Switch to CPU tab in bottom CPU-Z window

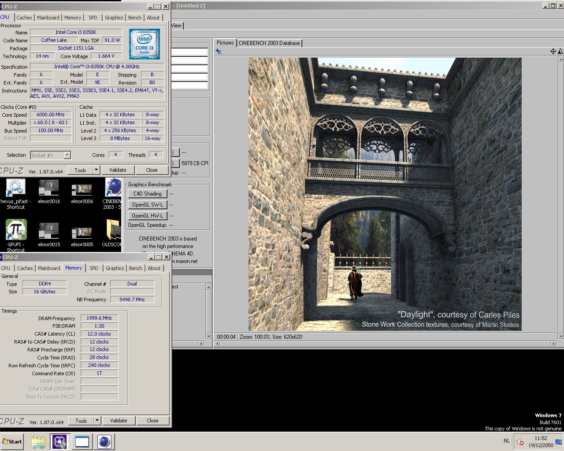click(6, 268)
